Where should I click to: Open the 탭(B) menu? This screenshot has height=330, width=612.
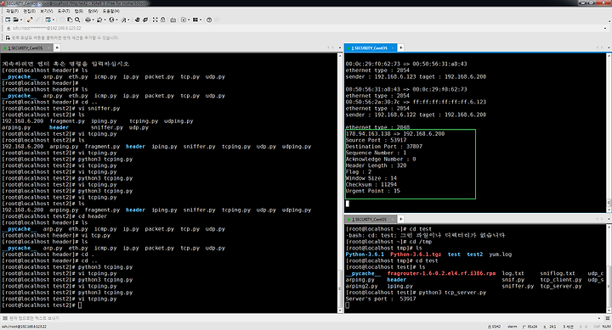click(79, 11)
